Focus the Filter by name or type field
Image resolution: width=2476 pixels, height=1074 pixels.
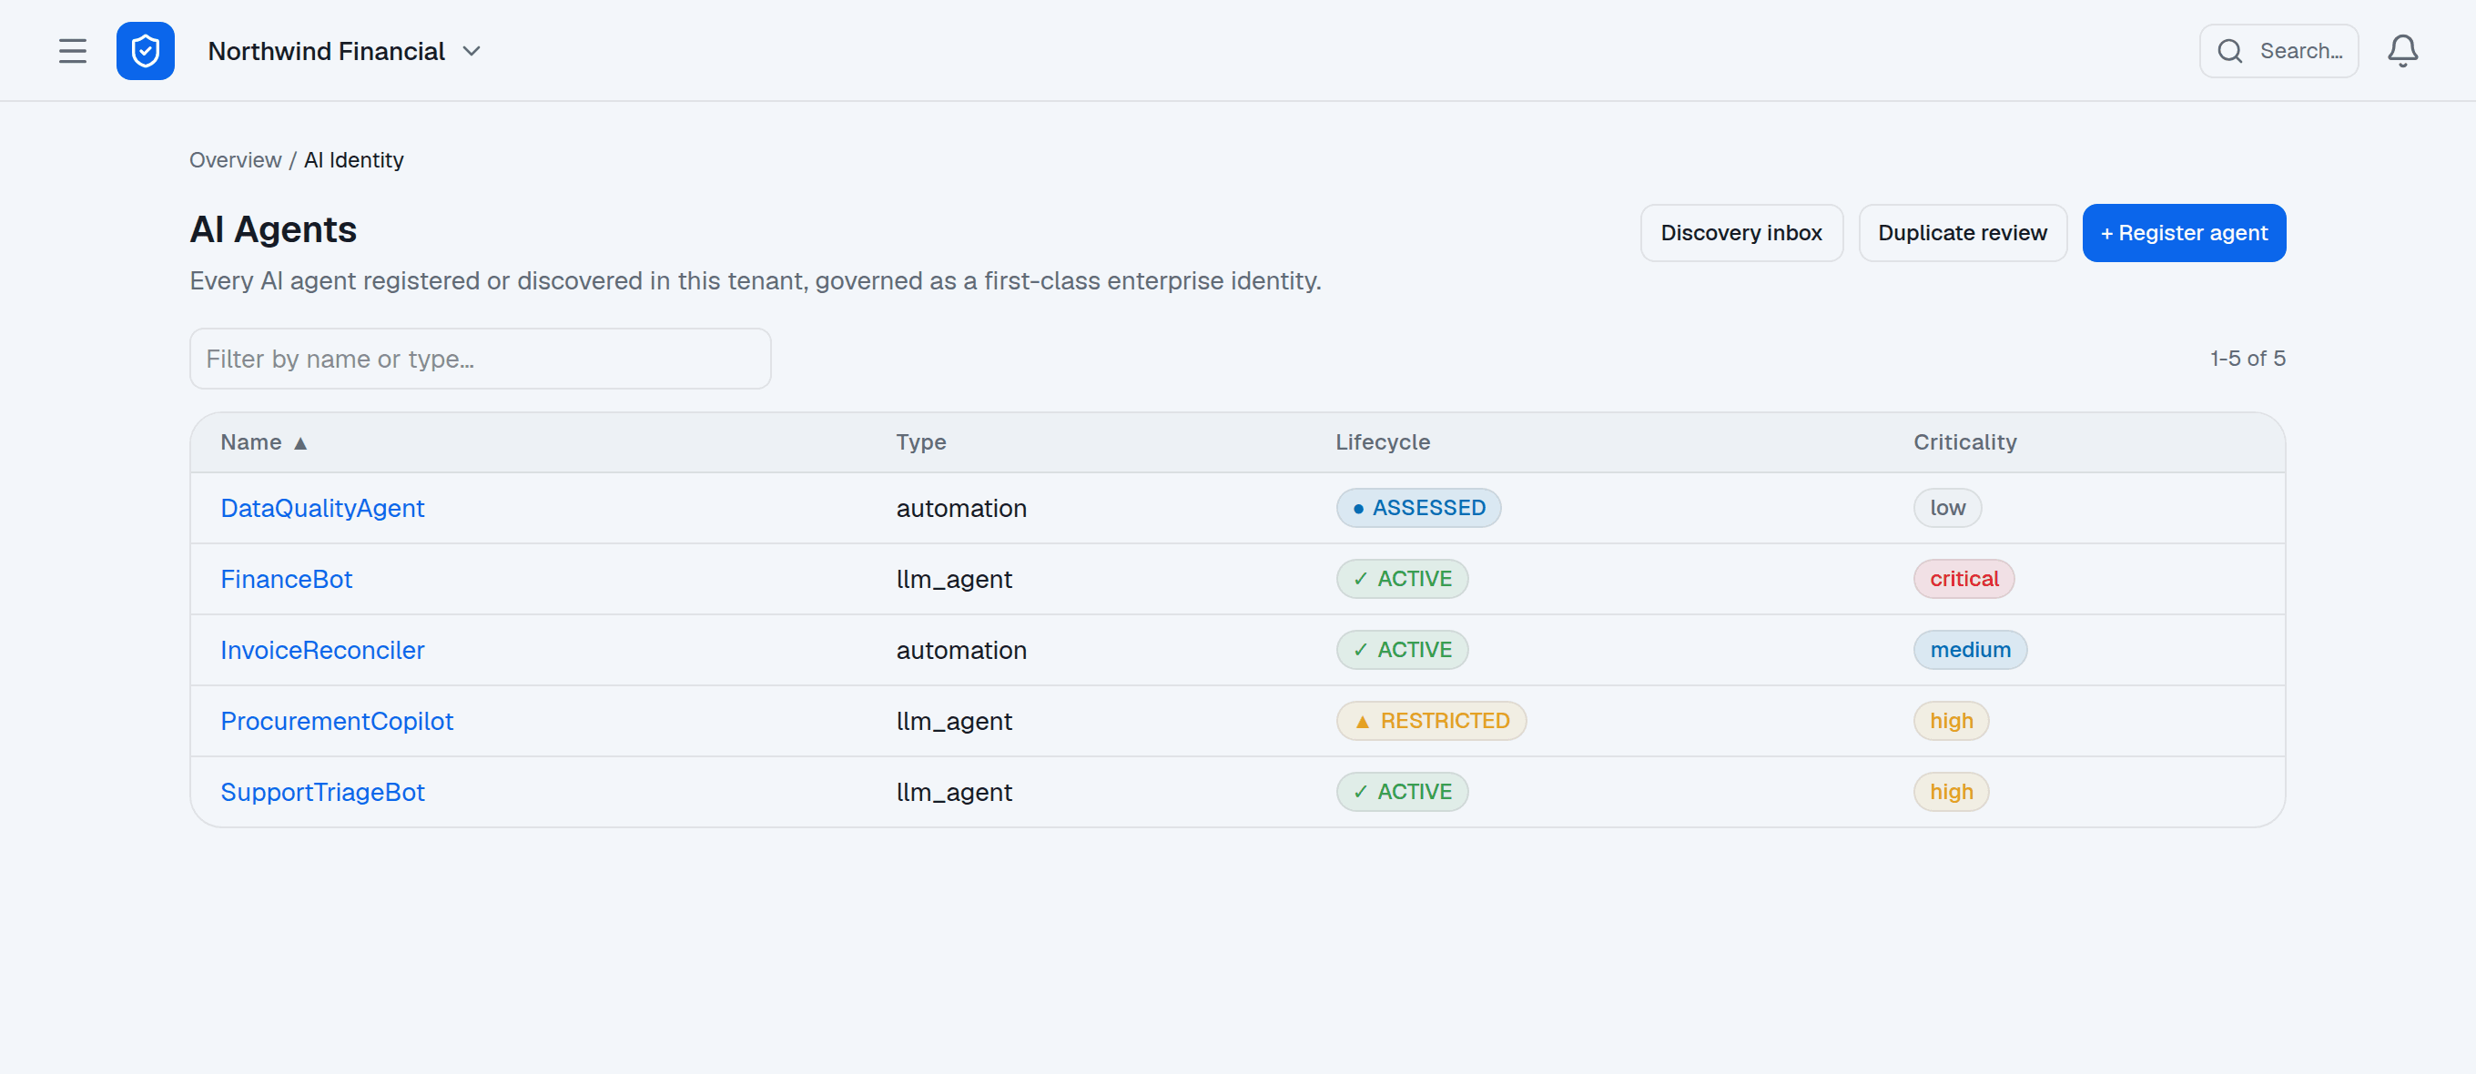[480, 359]
